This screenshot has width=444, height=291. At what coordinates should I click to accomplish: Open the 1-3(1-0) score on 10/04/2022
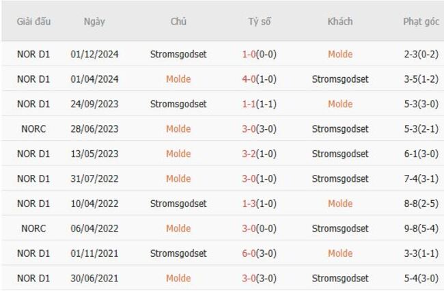[259, 204]
